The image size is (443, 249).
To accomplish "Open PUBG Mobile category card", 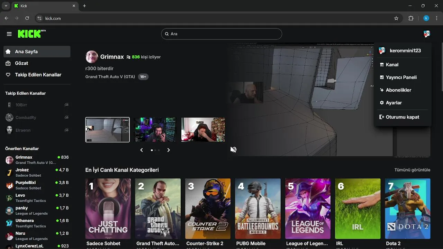I will (x=258, y=209).
